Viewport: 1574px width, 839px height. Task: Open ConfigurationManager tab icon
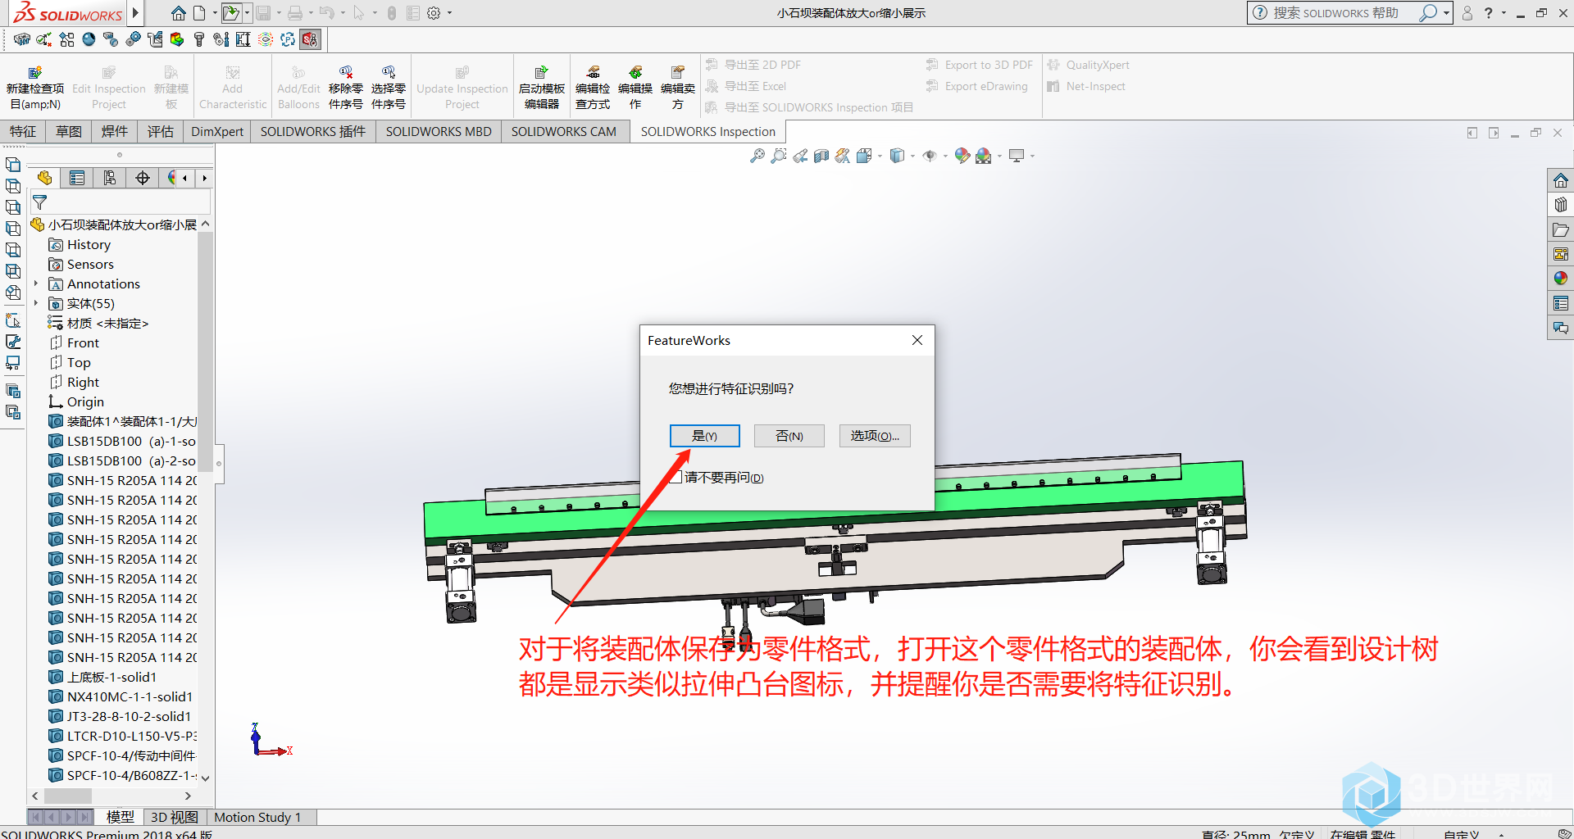(x=110, y=178)
